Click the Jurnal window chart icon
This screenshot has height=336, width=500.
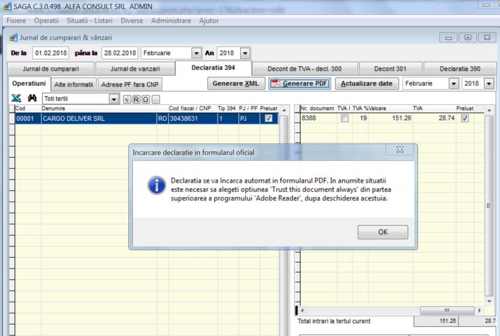click(x=13, y=38)
